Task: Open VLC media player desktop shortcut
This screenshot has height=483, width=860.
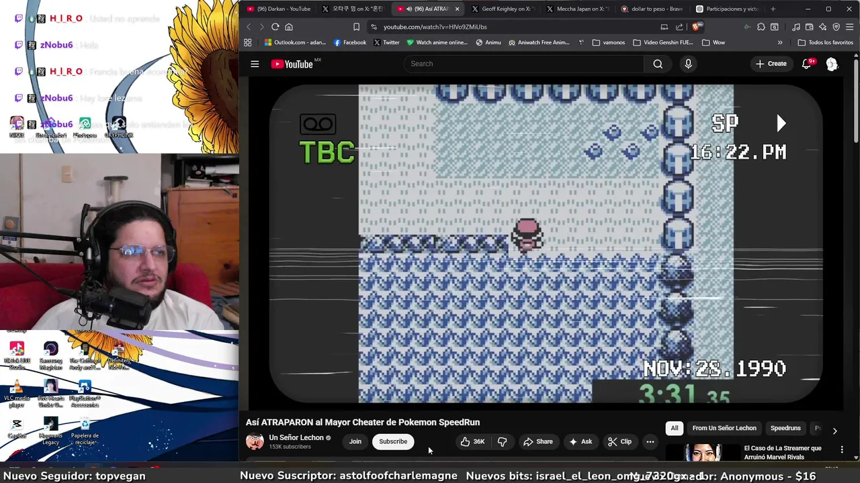Action: coord(17,394)
